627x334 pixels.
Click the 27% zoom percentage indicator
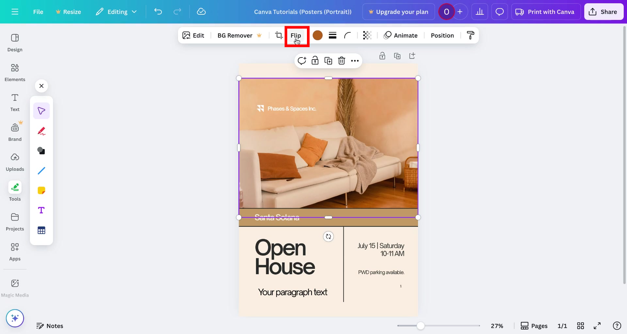point(497,326)
